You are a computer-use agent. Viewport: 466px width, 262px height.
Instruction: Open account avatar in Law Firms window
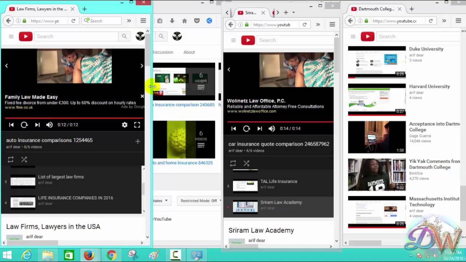pos(140,36)
